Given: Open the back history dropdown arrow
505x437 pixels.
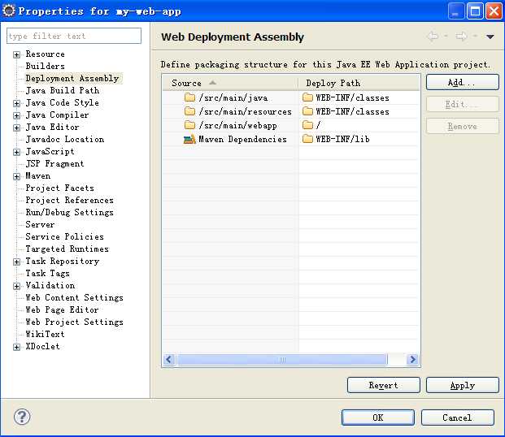Looking at the screenshot, I should tap(446, 36).
